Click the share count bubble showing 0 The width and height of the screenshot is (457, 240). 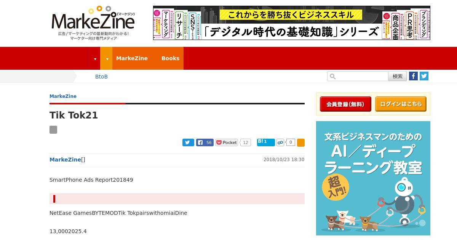[291, 142]
